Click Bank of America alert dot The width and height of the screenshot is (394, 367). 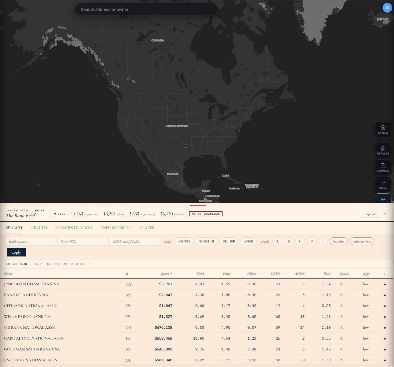385,295
